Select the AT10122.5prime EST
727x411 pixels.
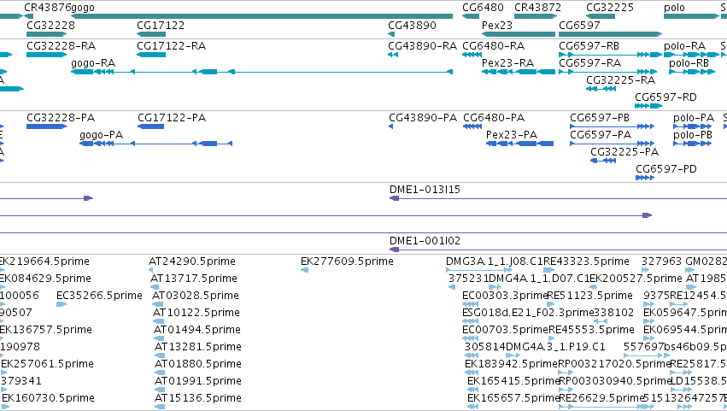pyautogui.click(x=159, y=322)
